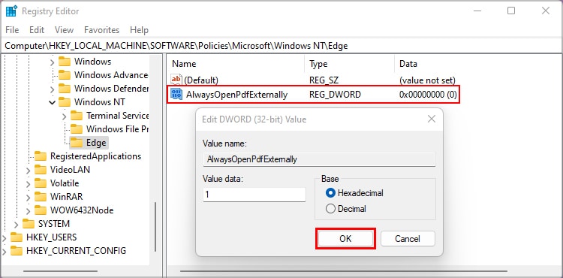Click the REG_DWORD type cell

(335, 95)
